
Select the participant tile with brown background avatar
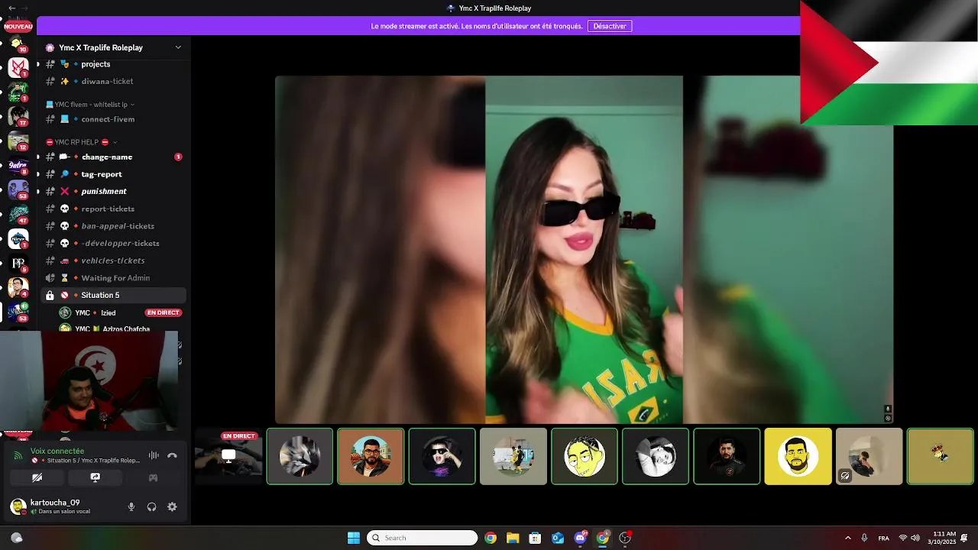pos(371,456)
